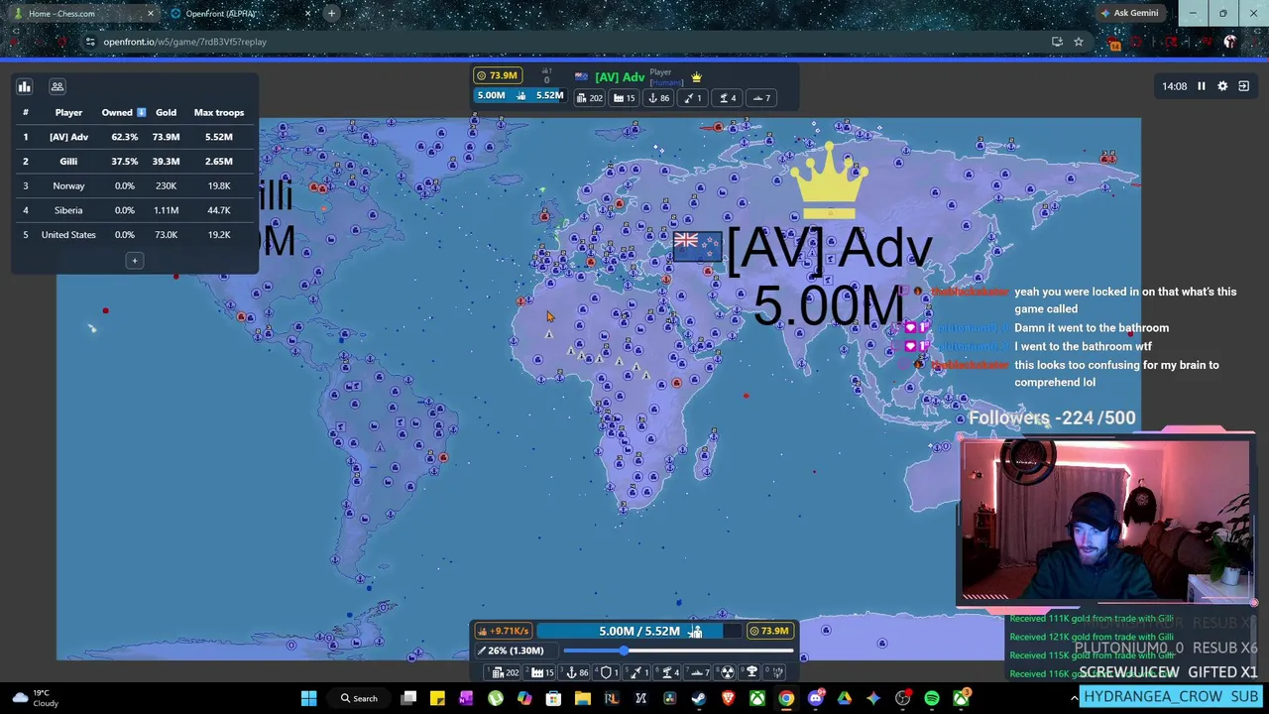Screen dimensions: 1269x714
Task: Click the 26% attack ratio label
Action: coord(516,651)
